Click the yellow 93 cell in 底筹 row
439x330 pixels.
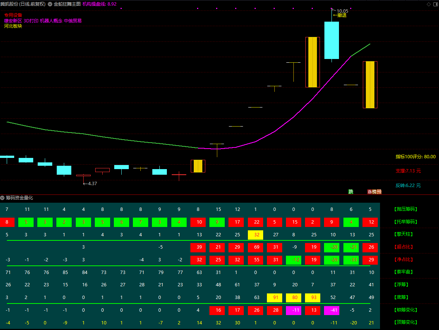pyautogui.click(x=313, y=298)
